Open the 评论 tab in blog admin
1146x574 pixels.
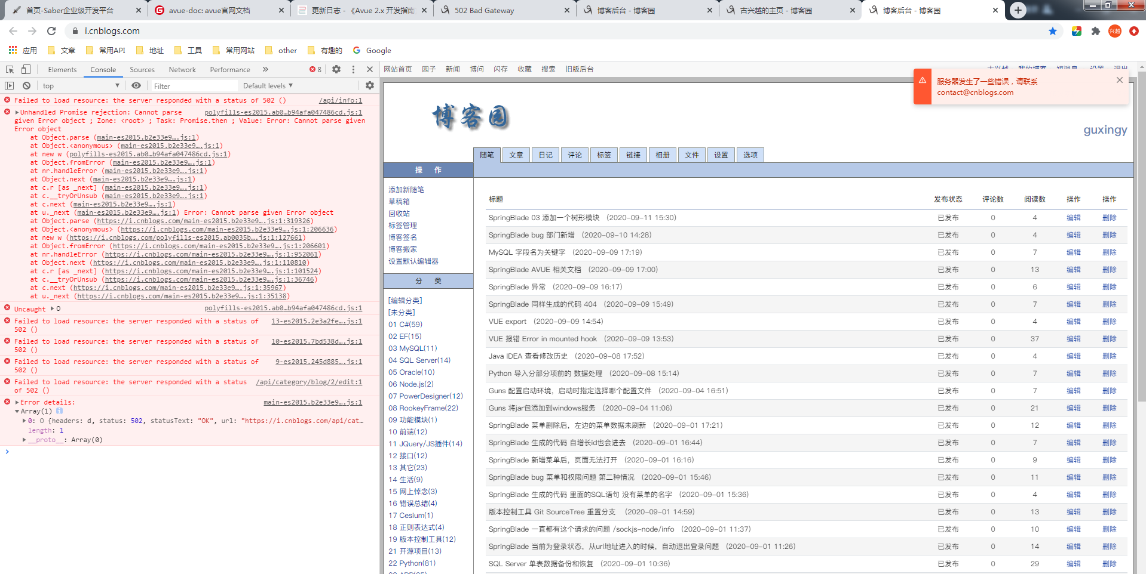click(x=575, y=155)
